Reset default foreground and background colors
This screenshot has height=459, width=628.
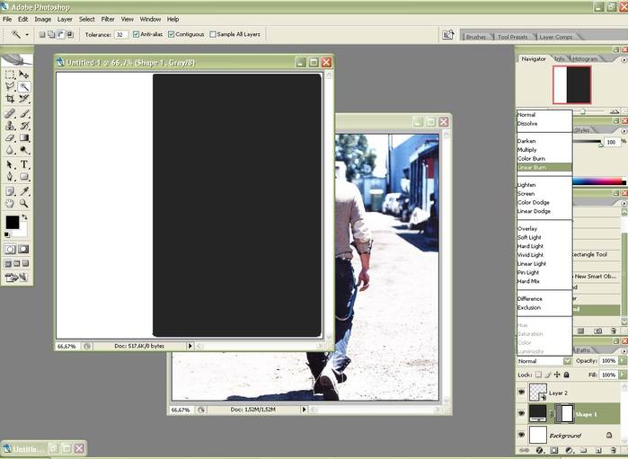click(7, 234)
